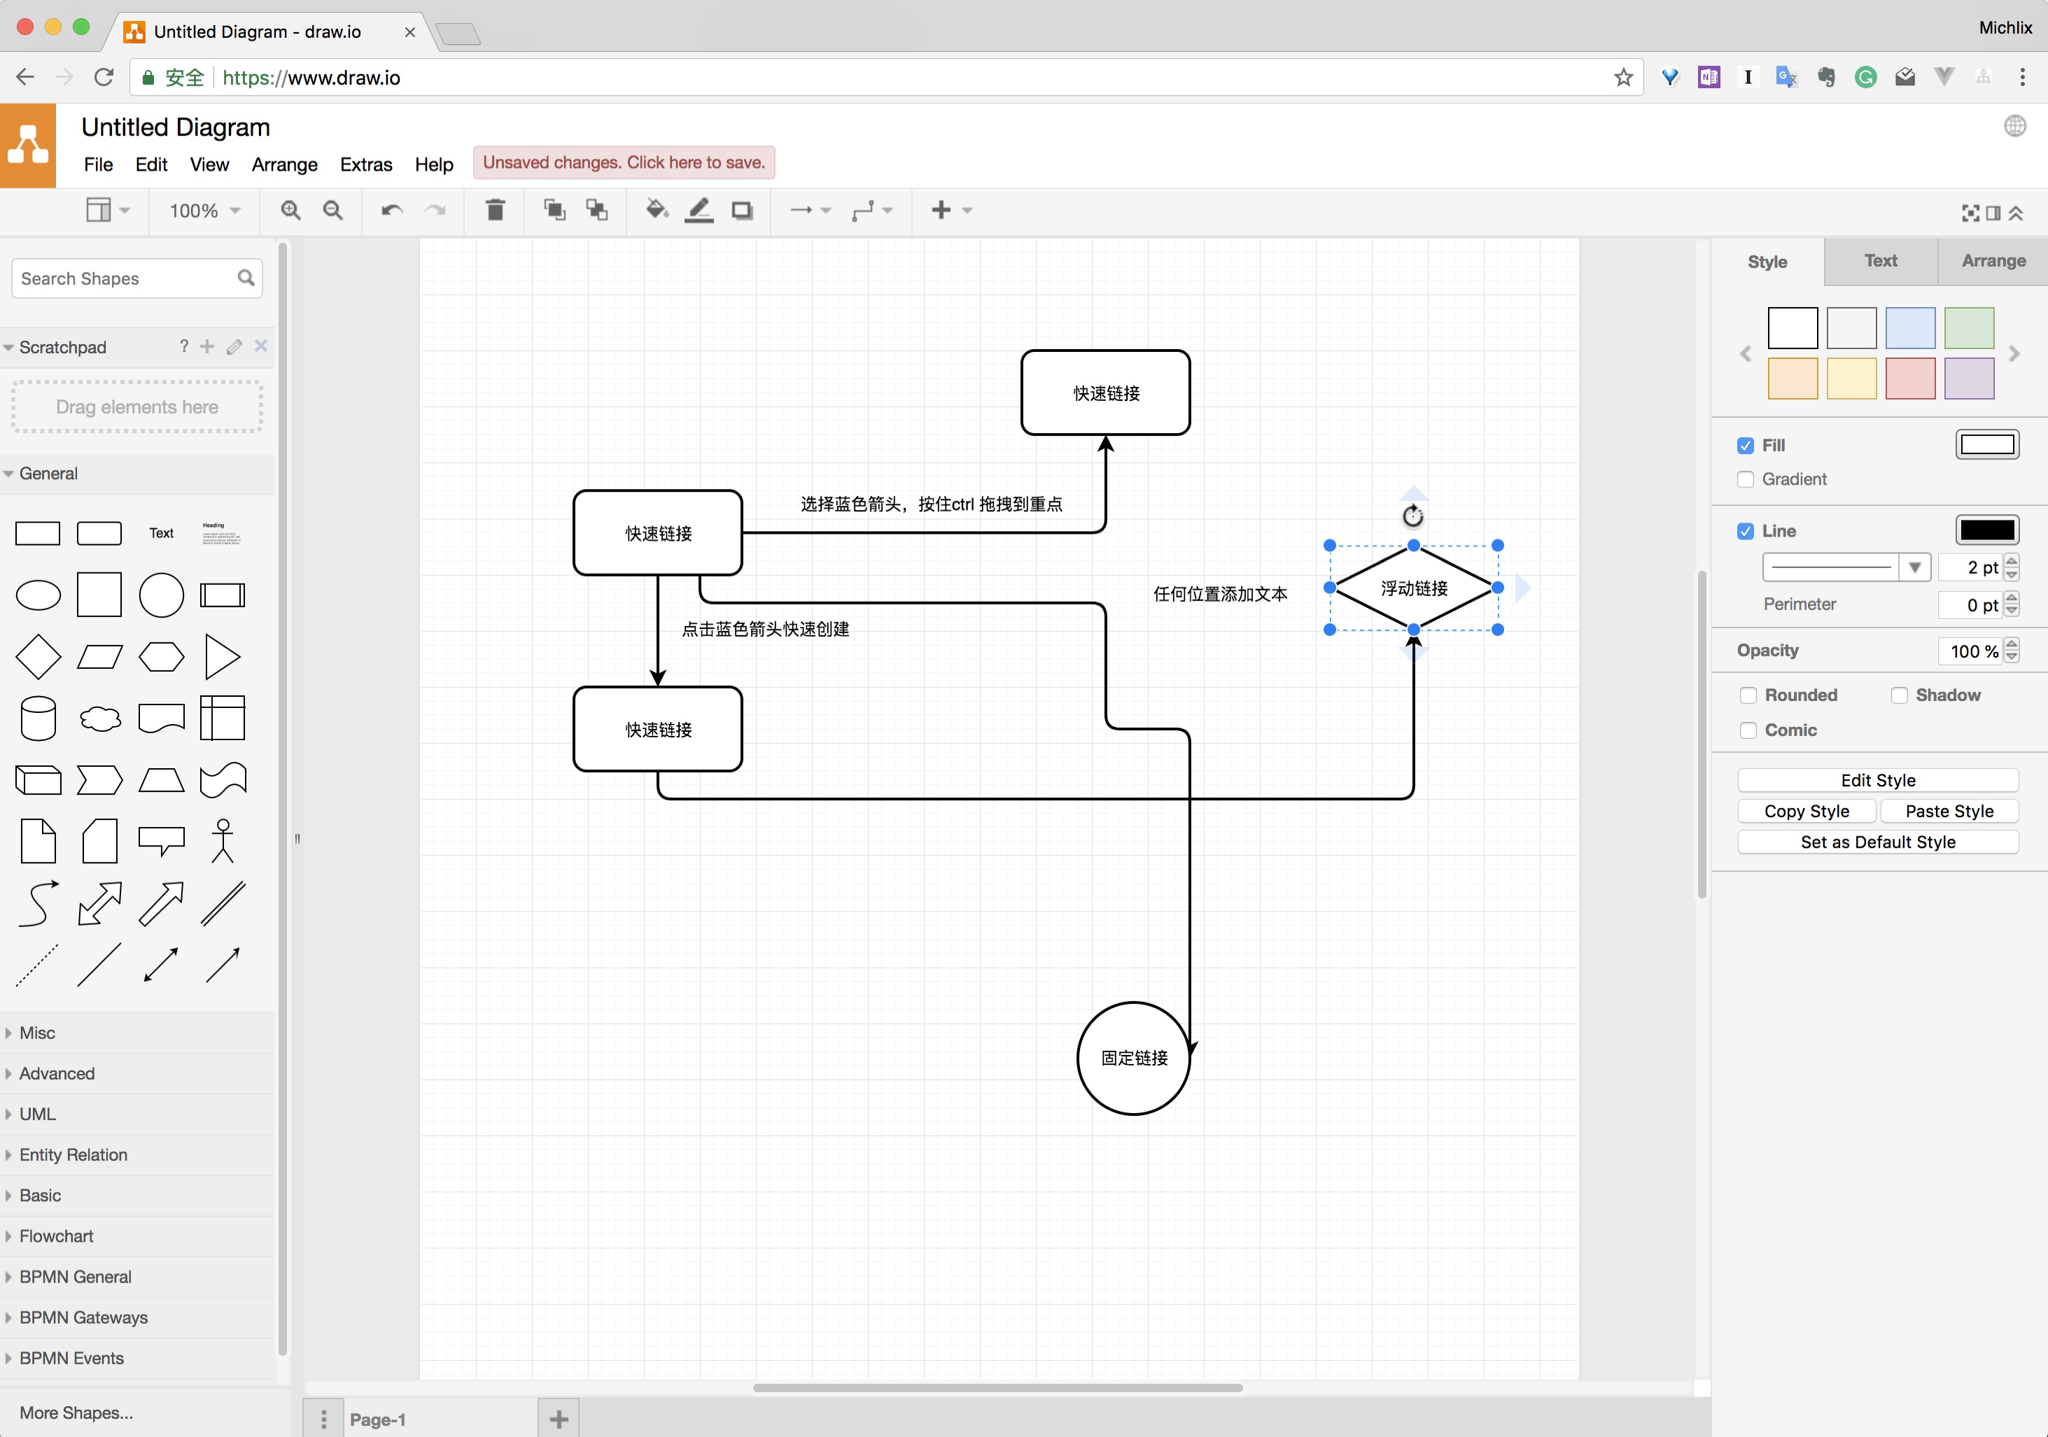Enable the Gradient option
The width and height of the screenshot is (2048, 1437).
coord(1746,480)
